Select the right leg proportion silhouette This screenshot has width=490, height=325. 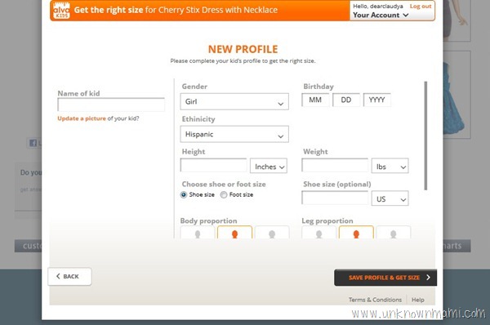(393, 233)
